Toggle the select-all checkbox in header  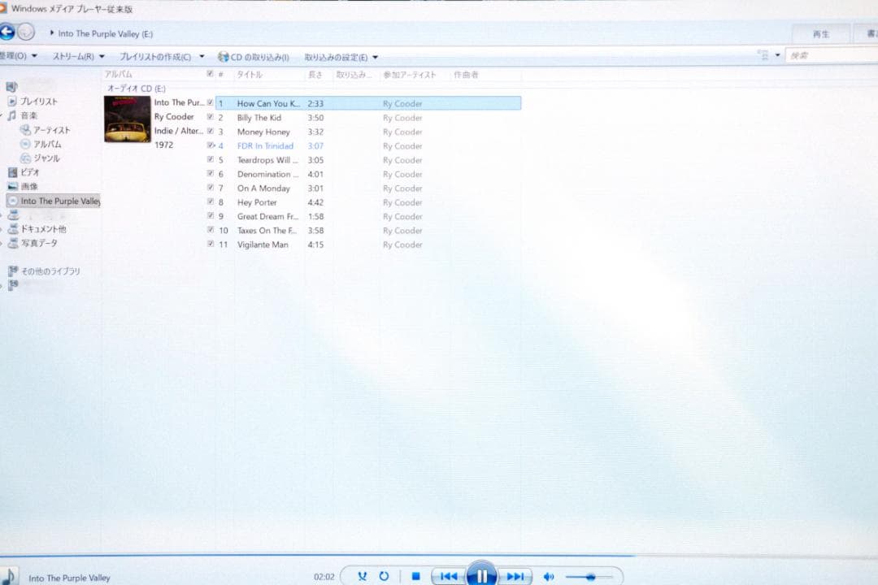pyautogui.click(x=211, y=74)
